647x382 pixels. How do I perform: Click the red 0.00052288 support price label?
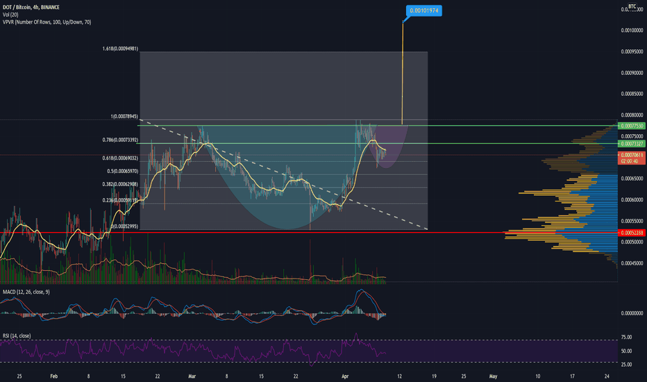tap(631, 233)
